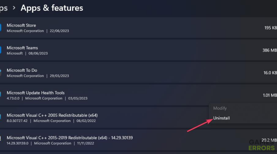Select the Microsoft Store app name

21,25
